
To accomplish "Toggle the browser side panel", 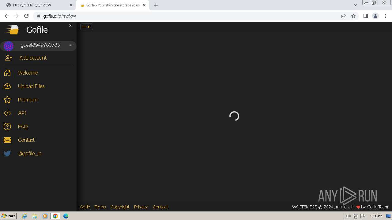I will 365,16.
